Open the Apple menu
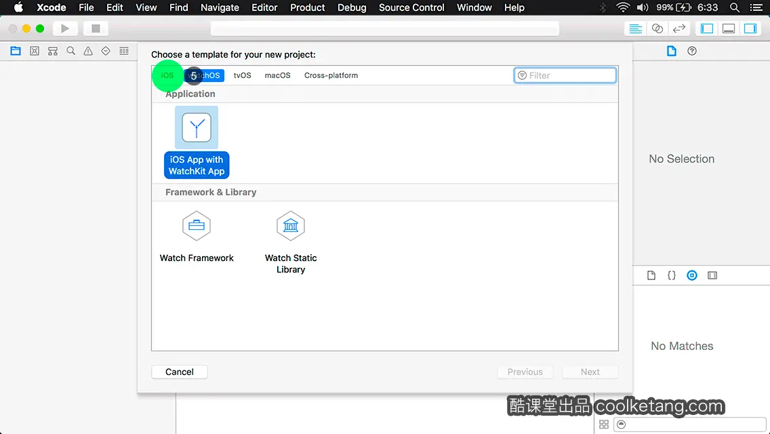The width and height of the screenshot is (770, 434). tap(18, 7)
